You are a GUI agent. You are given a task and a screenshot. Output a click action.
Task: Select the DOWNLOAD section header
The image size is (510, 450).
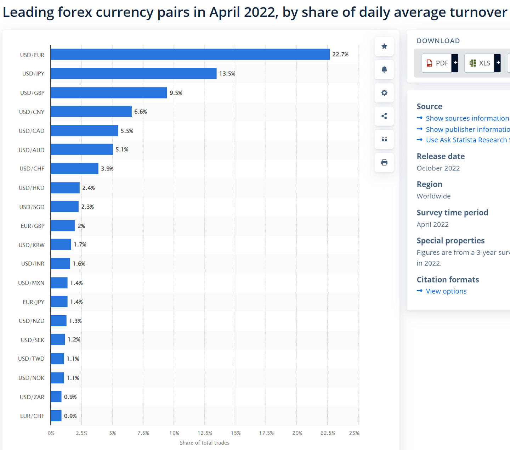click(438, 41)
